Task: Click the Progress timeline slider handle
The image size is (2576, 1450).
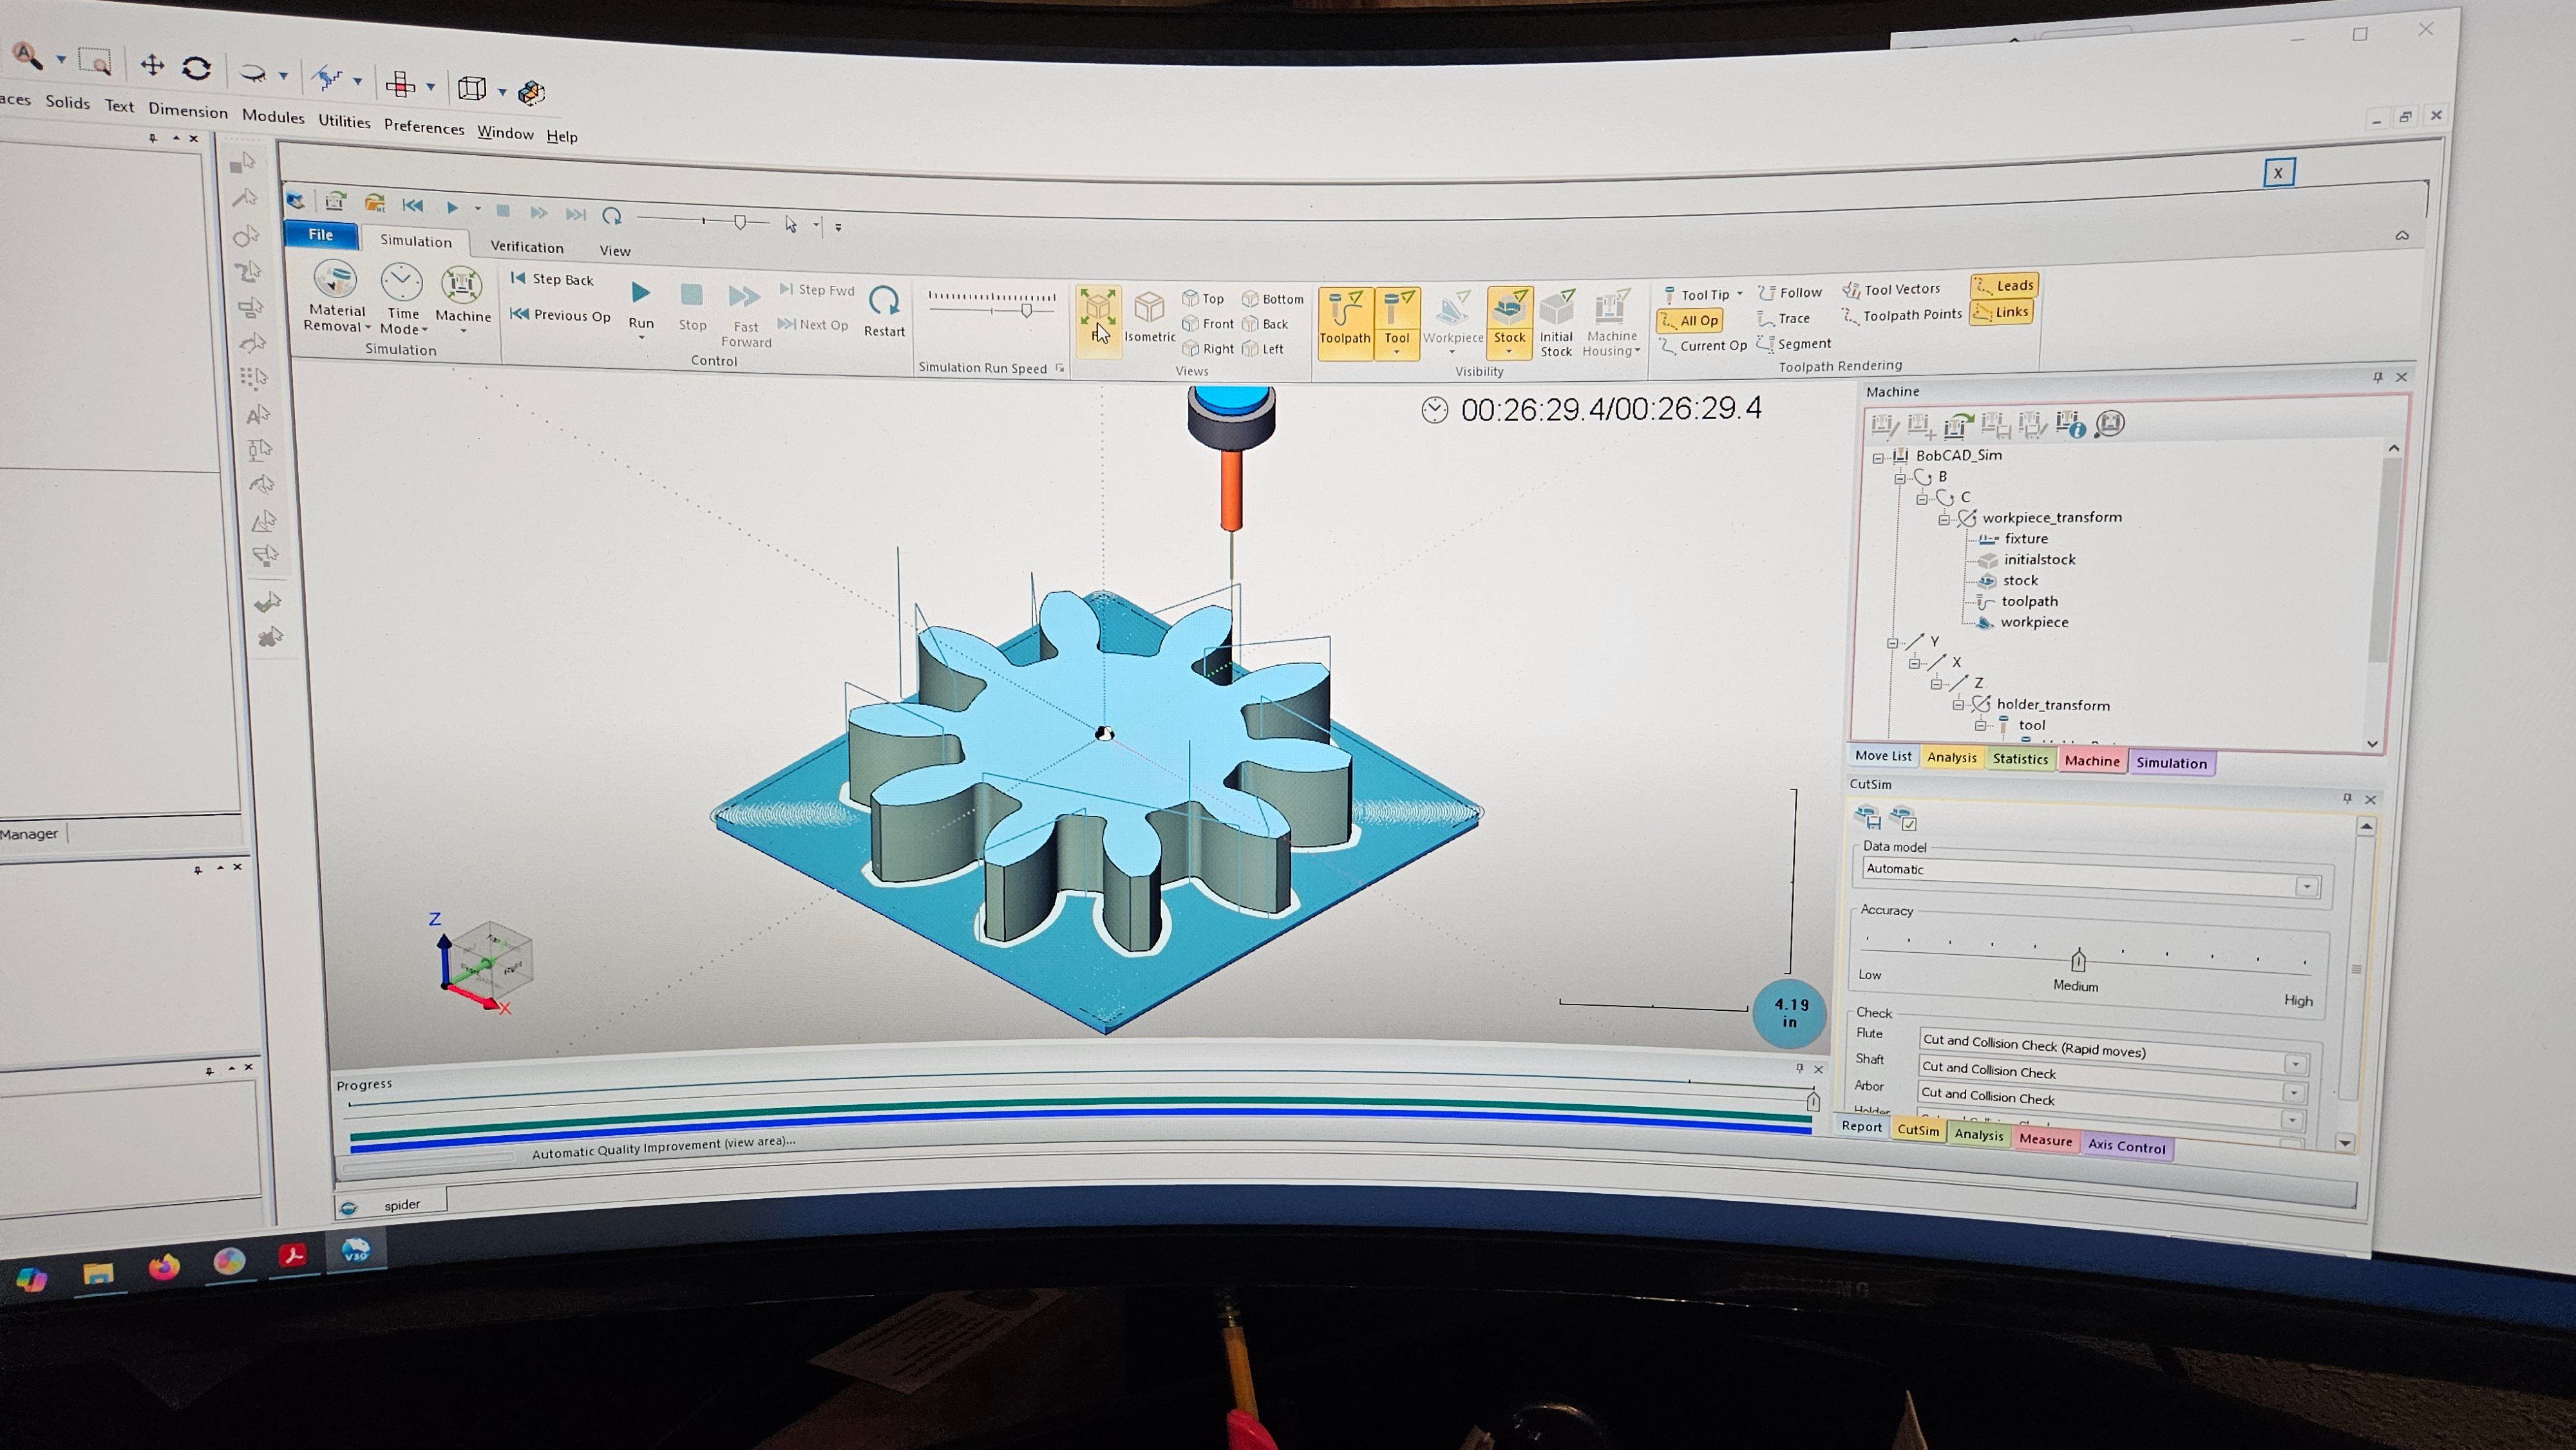Action: (x=1812, y=1101)
